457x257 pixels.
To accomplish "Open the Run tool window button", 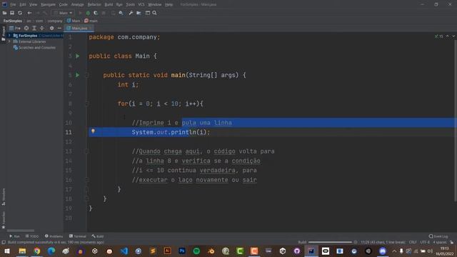I will click(x=14, y=236).
